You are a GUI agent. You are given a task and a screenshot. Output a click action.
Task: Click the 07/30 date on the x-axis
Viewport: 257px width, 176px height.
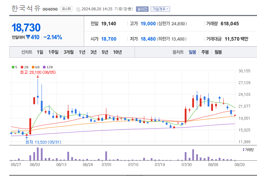(186, 164)
